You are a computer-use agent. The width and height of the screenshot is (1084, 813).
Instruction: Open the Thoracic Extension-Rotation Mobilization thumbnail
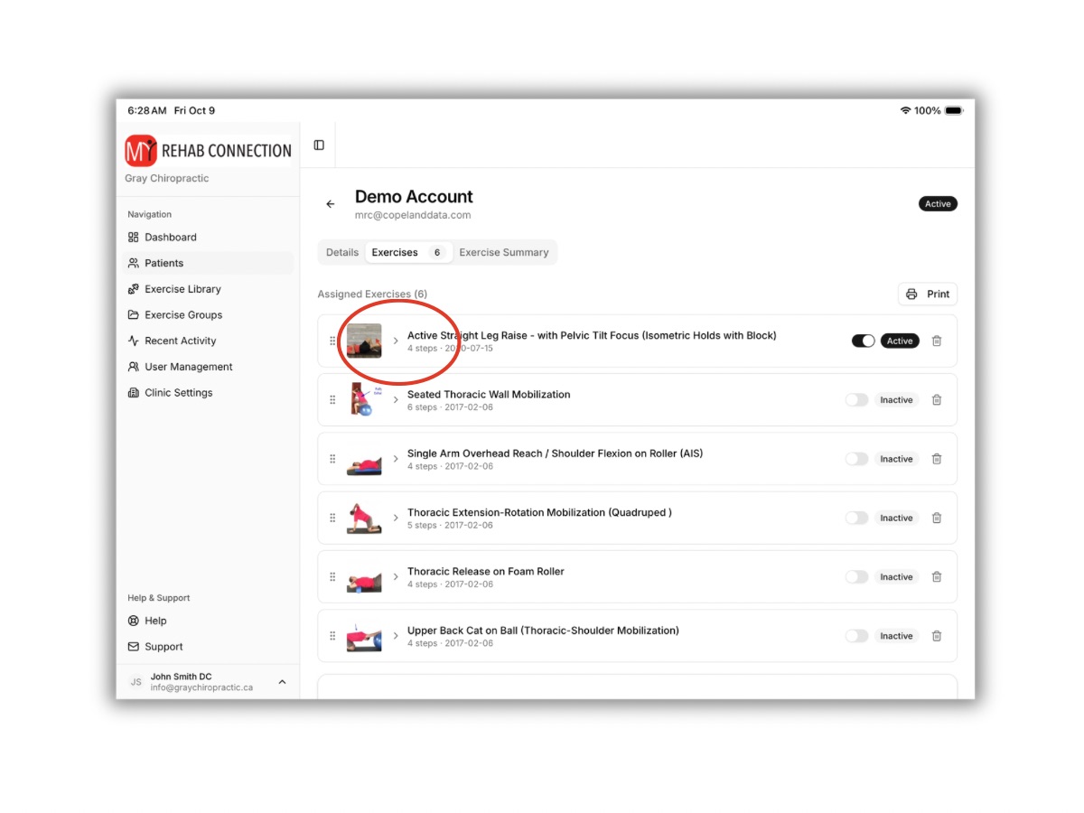tap(364, 519)
